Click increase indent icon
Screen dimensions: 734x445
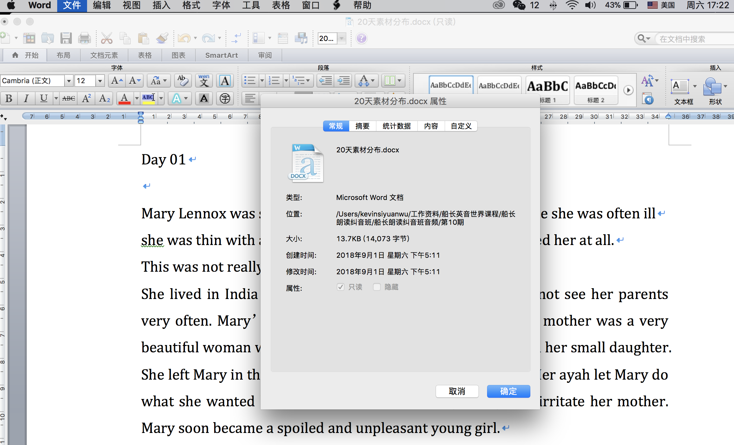tap(343, 81)
